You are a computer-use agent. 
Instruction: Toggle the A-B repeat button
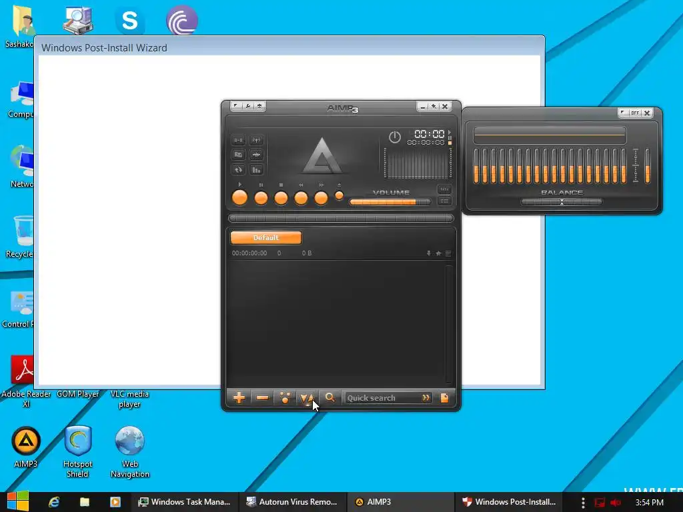pyautogui.click(x=238, y=140)
